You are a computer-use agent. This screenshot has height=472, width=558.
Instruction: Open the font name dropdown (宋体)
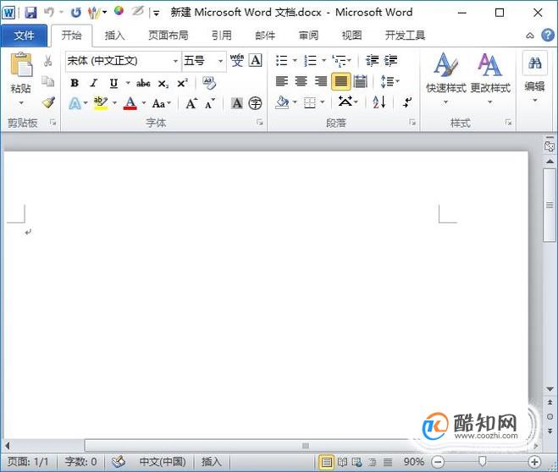tap(175, 61)
